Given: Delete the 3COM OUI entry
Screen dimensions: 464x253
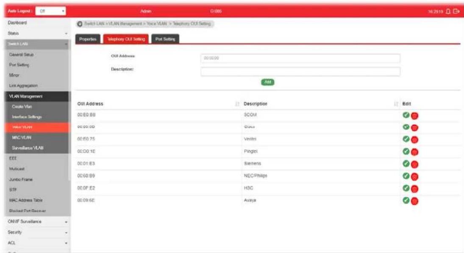Looking at the screenshot, I should click(x=414, y=116).
